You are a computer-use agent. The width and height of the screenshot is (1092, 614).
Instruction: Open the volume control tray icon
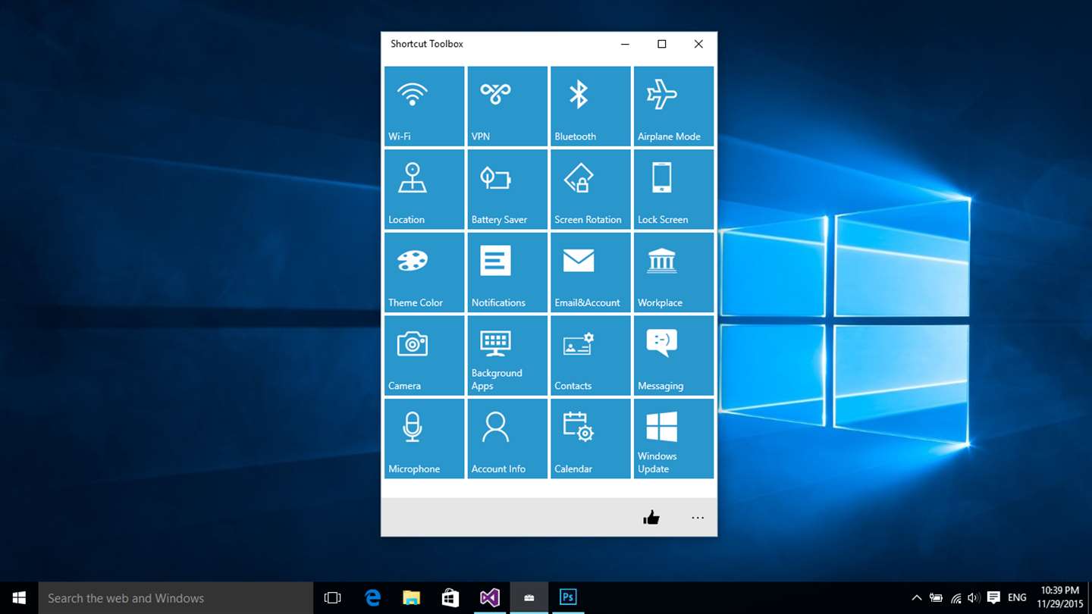[x=974, y=598]
